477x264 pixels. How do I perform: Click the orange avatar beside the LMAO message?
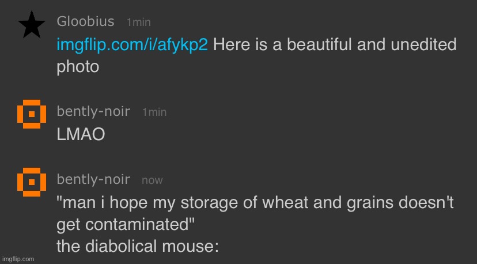coord(32,115)
